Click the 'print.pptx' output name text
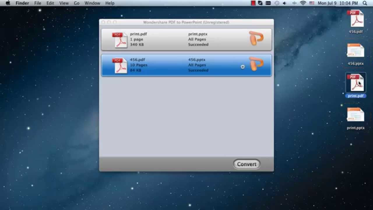The height and width of the screenshot is (210, 373). [x=198, y=34]
